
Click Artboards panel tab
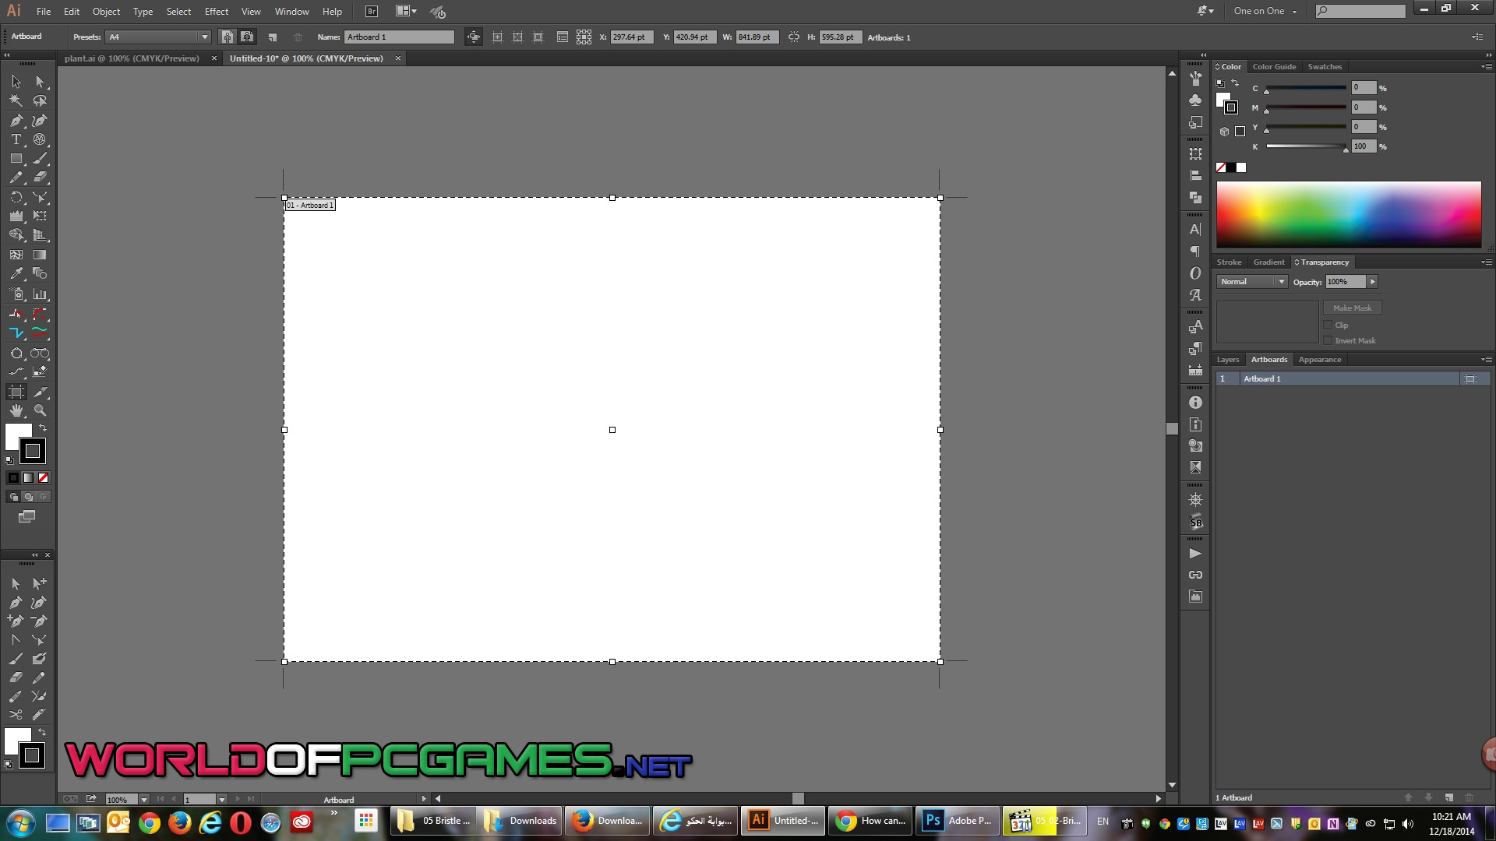(x=1268, y=358)
